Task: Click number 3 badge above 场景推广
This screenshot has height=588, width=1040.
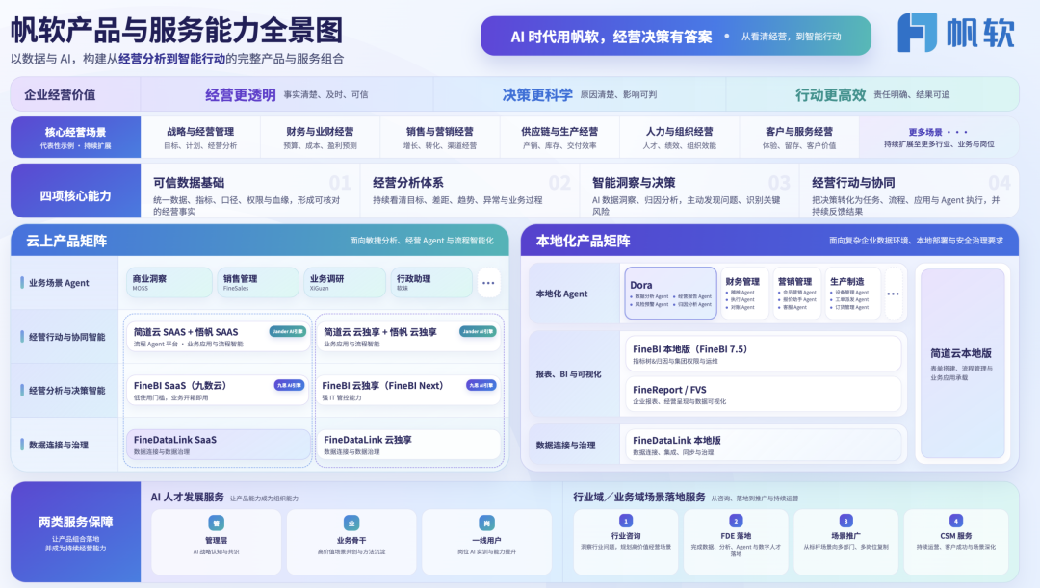Action: [x=845, y=521]
